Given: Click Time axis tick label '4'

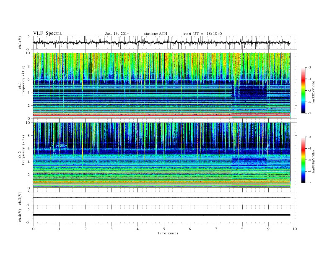Looking at the screenshot, I should (137, 229).
